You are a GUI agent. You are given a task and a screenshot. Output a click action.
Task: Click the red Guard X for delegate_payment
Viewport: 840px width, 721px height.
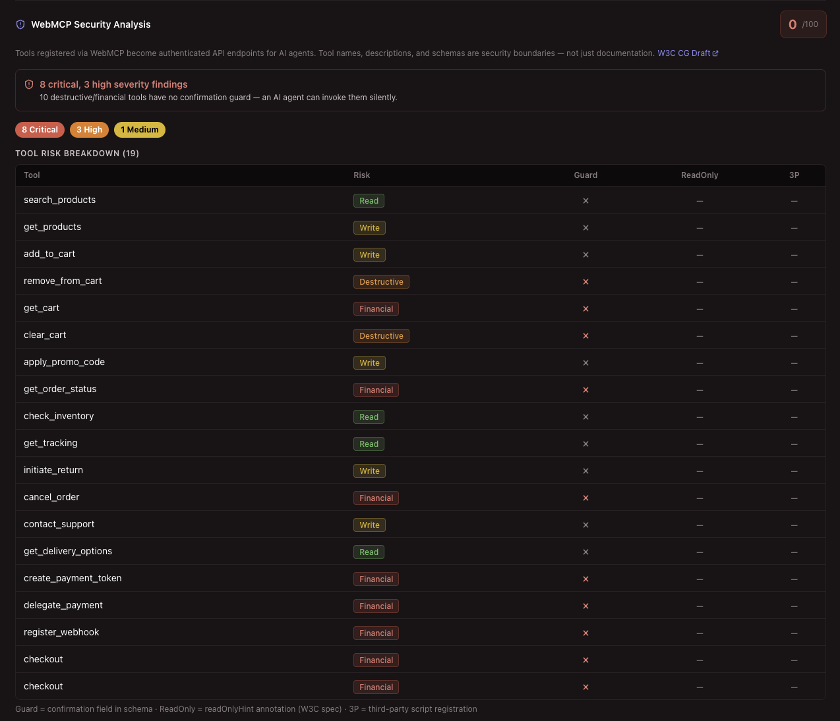pyautogui.click(x=585, y=606)
